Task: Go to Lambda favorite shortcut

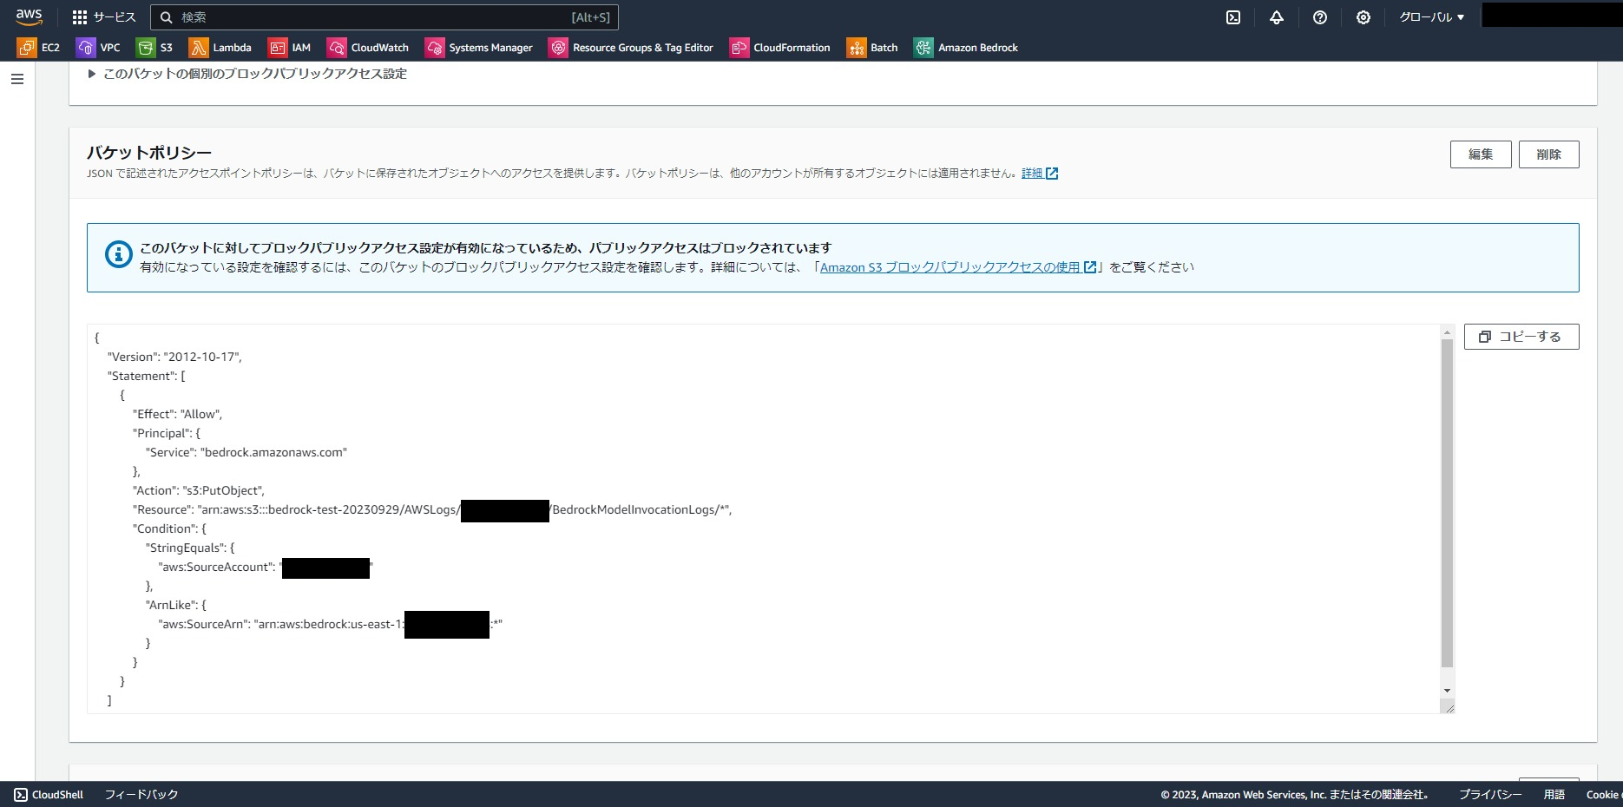Action: [220, 48]
